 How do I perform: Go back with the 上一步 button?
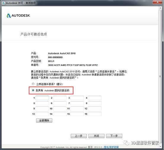pyautogui.click(x=79, y=136)
